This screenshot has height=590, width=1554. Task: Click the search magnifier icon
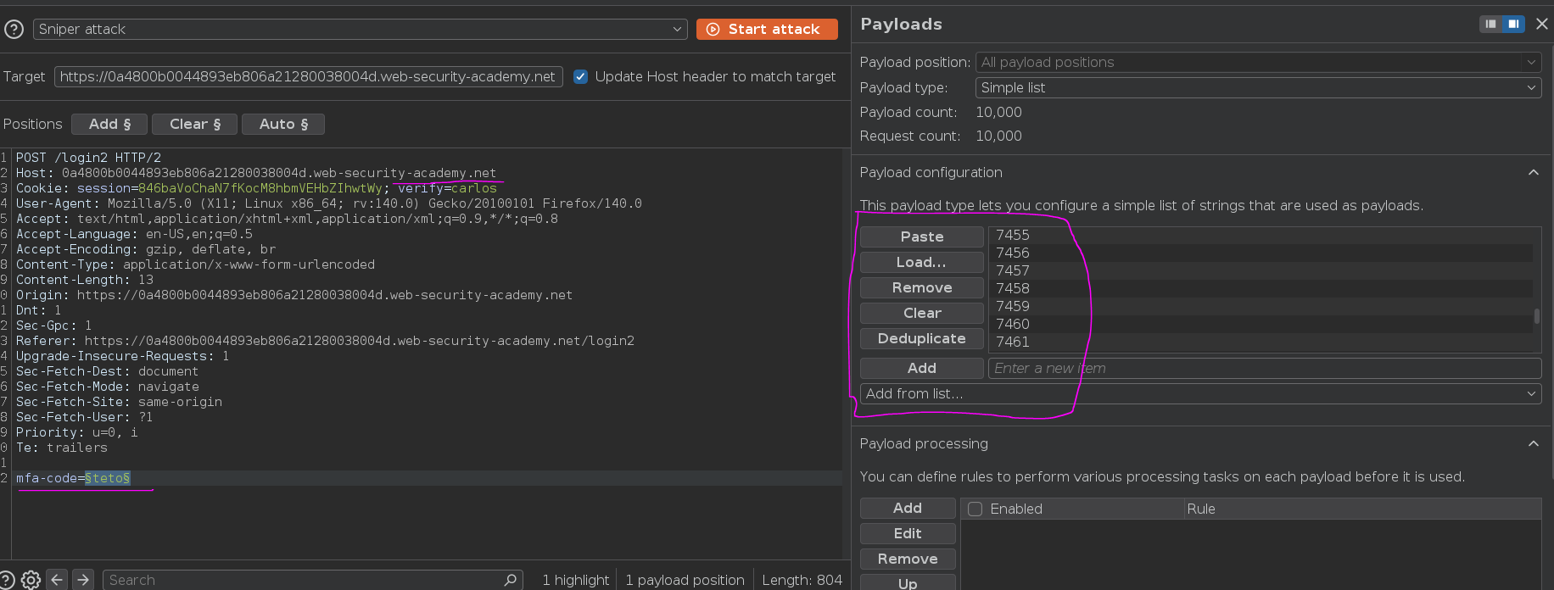[x=511, y=580]
